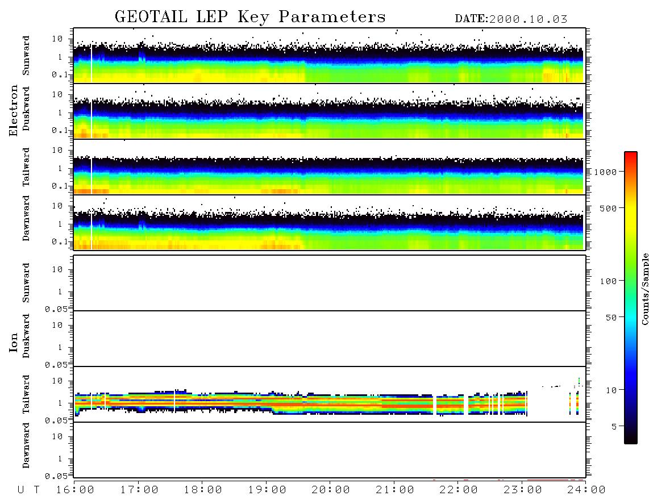Image resolution: width=649 pixels, height=500 pixels.
Task: Click the "DATE:2000.10.03" label
Action: click(x=511, y=19)
